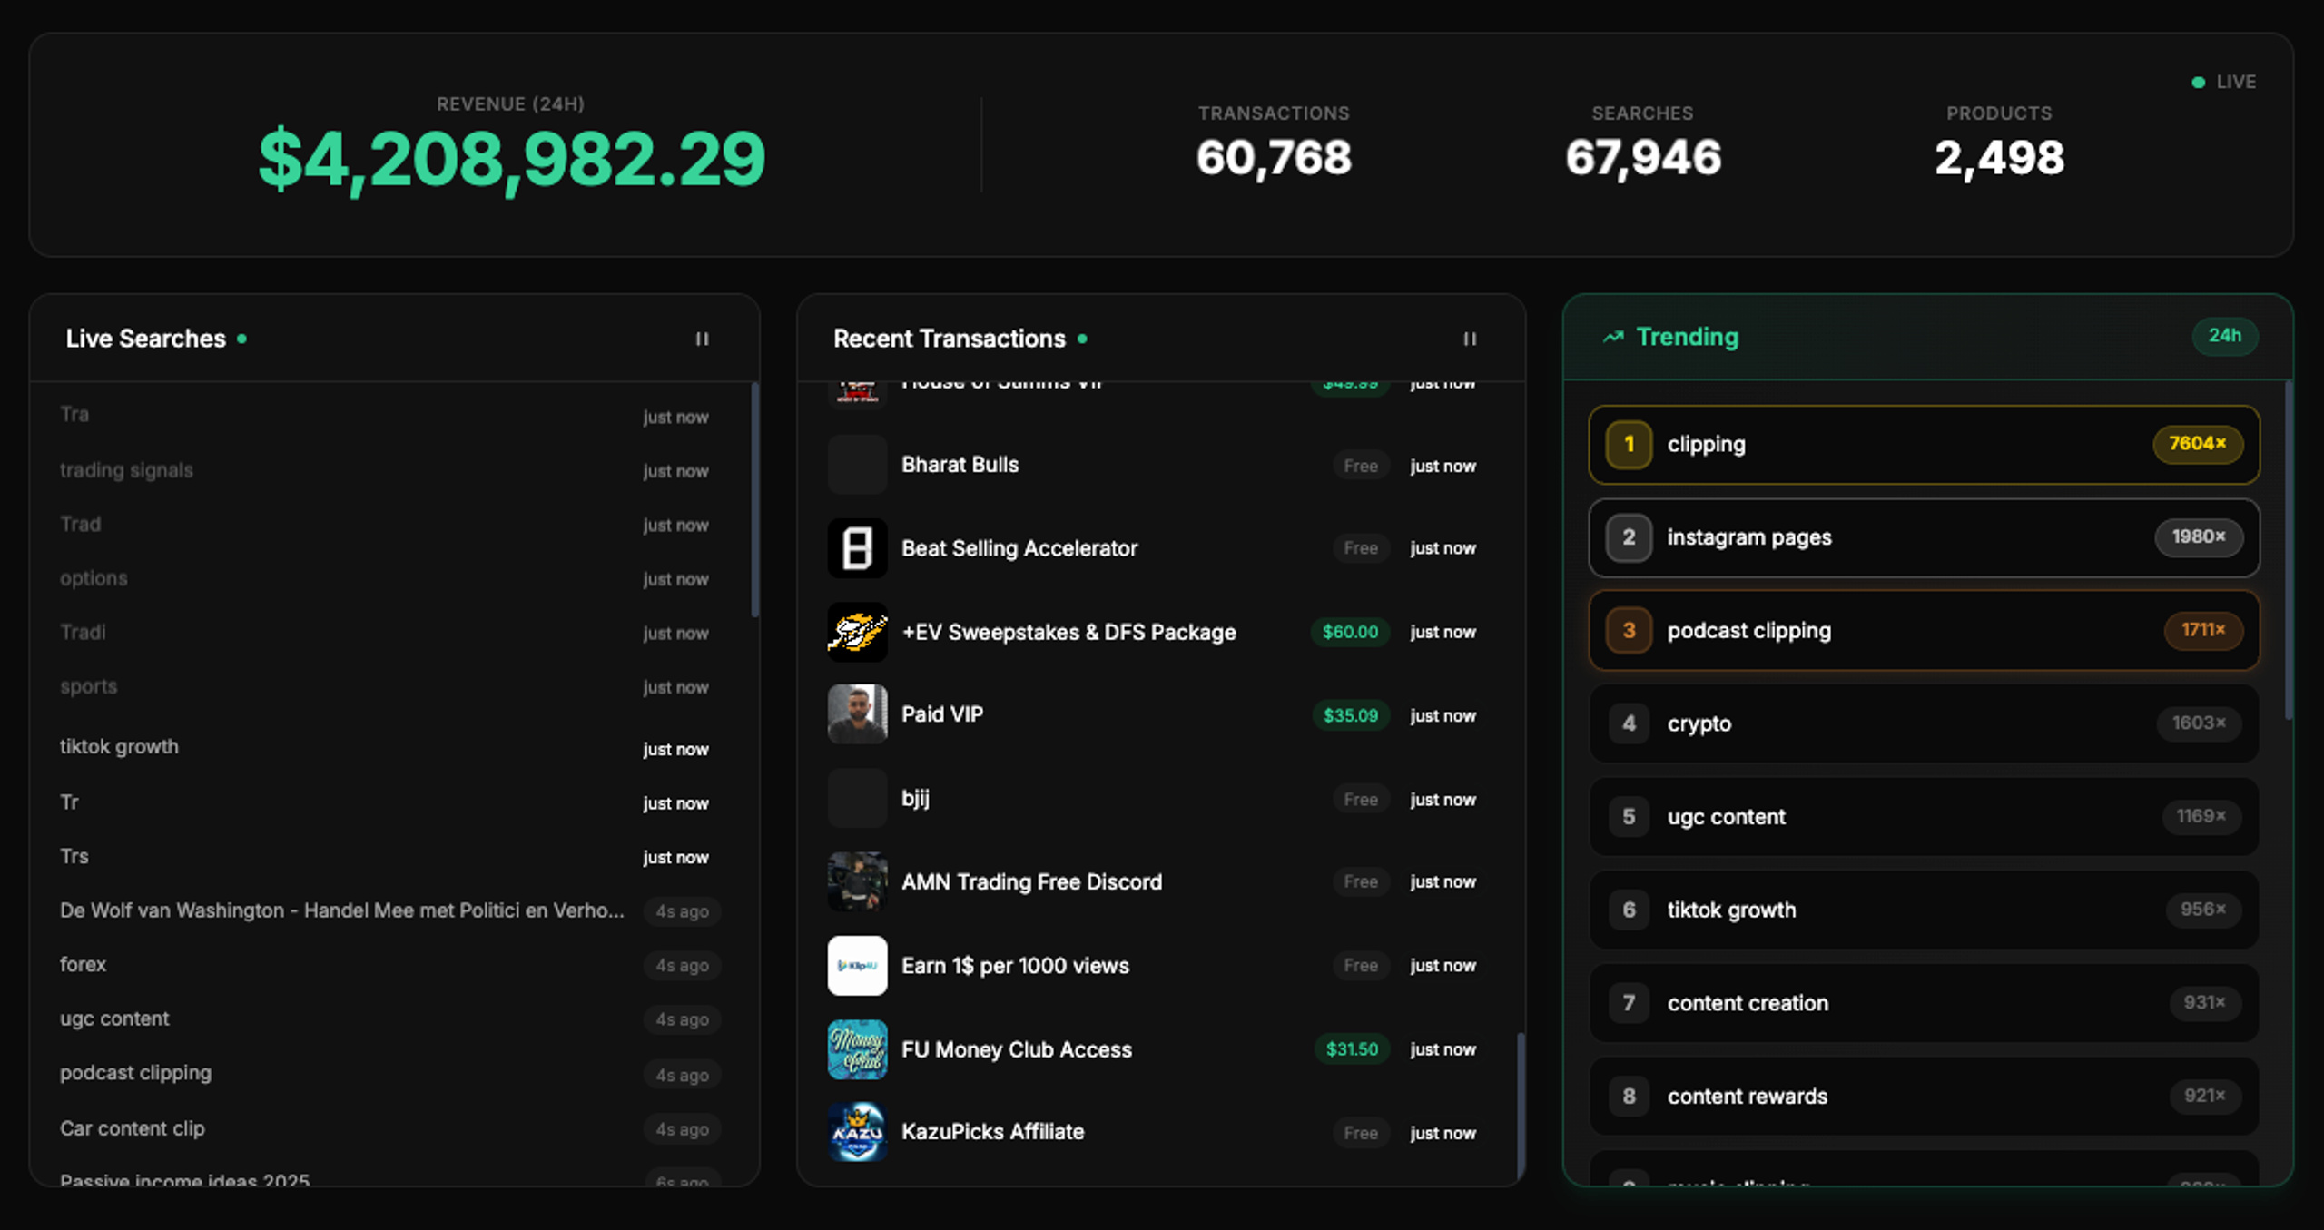Select the FU Money Club logo
The image size is (2324, 1230).
tap(857, 1049)
